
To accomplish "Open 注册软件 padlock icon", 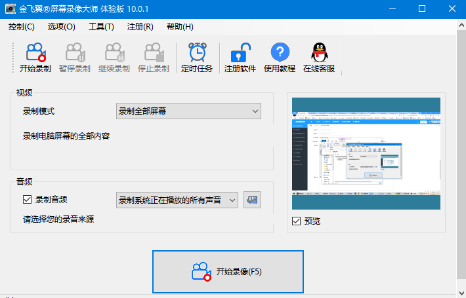I will click(x=240, y=58).
